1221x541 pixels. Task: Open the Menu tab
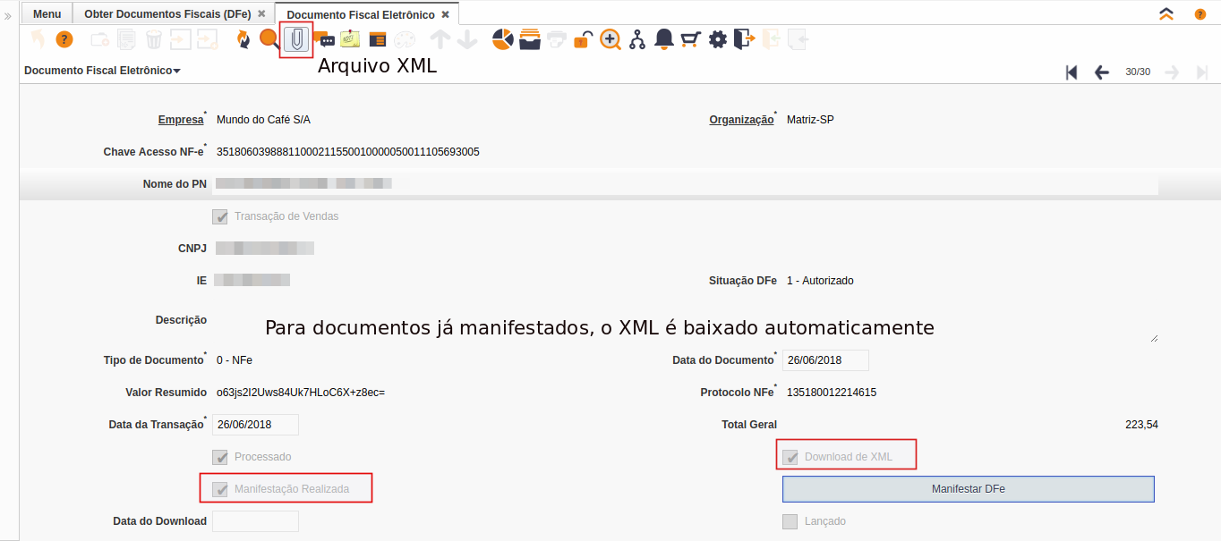[x=47, y=14]
